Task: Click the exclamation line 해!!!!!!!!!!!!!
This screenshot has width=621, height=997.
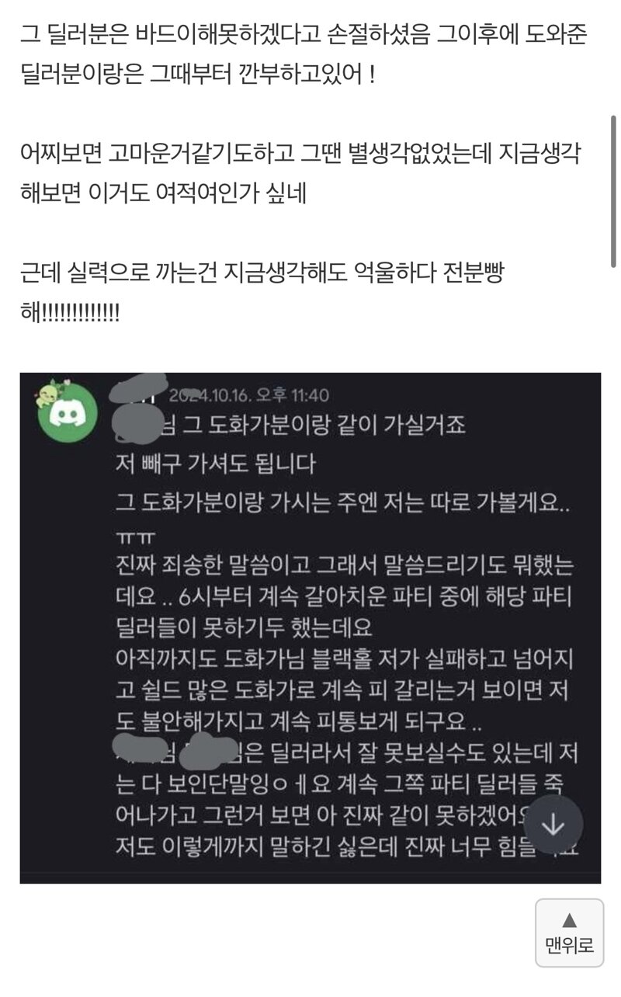Action: 71,313
